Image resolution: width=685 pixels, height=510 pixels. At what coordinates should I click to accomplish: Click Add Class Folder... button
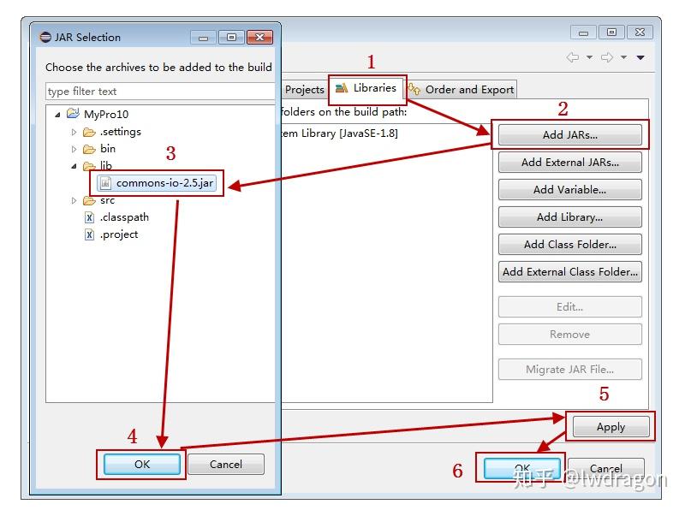click(569, 244)
